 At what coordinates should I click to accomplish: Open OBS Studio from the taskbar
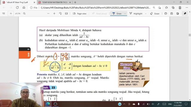56,104
